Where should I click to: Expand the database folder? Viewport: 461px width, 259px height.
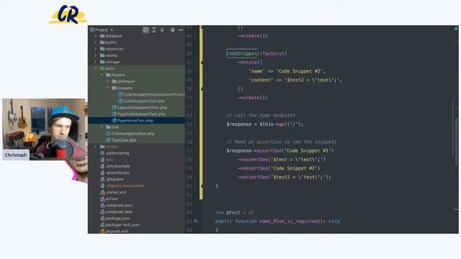[x=96, y=36]
